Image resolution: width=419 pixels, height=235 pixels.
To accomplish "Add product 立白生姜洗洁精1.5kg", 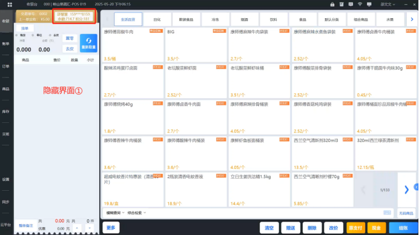I will pyautogui.click(x=259, y=190).
